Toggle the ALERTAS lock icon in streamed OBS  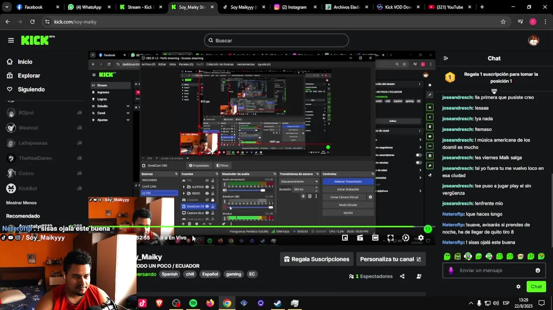pos(212,187)
